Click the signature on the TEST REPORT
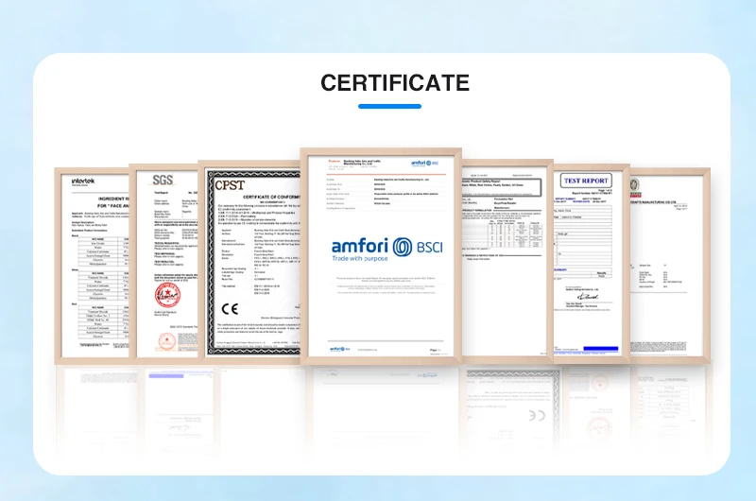Screen dimensions: 756x501 (588, 296)
